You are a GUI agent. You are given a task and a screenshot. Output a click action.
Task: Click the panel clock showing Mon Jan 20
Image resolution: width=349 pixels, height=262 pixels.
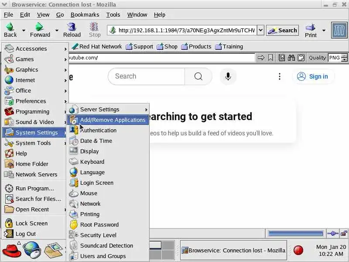(x=331, y=250)
